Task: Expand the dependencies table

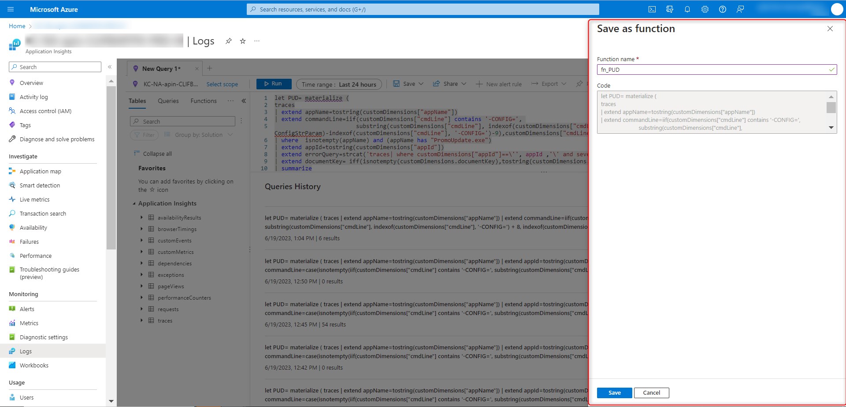Action: click(x=141, y=263)
